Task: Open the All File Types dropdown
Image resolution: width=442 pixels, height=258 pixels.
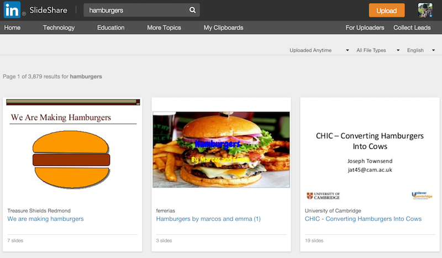Action: coord(378,50)
